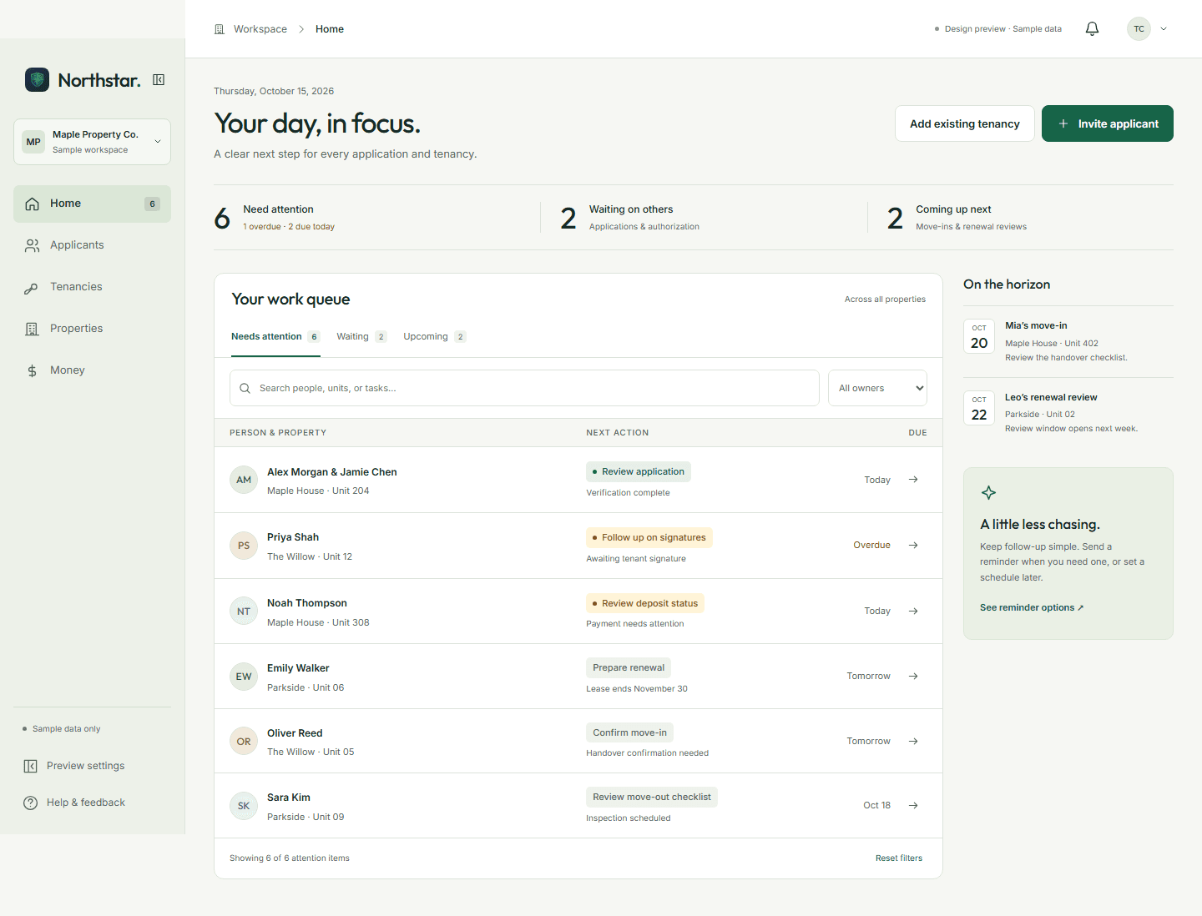The image size is (1202, 916).
Task: Click the TC user avatar
Action: point(1139,29)
